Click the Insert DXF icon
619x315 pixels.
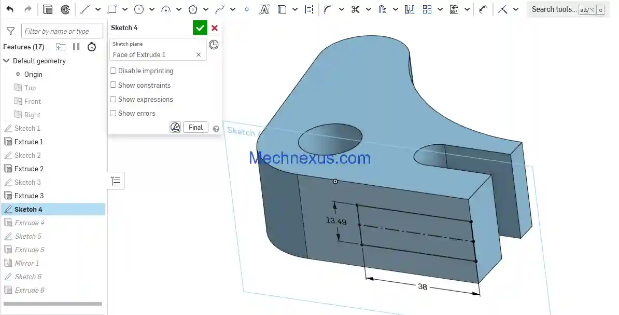(x=454, y=9)
